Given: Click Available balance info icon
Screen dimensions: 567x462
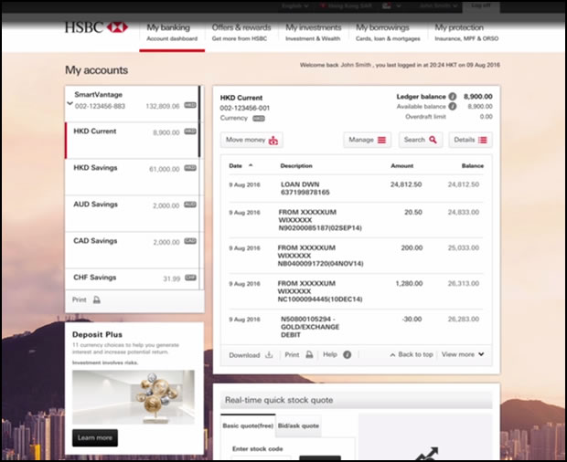Looking at the screenshot, I should click(x=453, y=106).
